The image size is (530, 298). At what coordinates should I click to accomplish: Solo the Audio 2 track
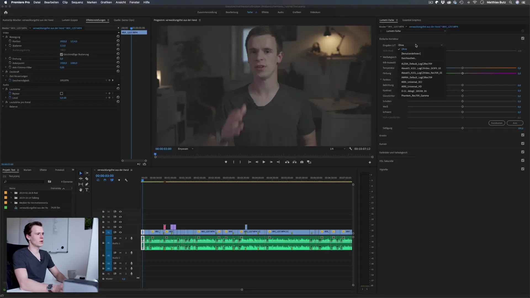pyautogui.click(x=126, y=253)
